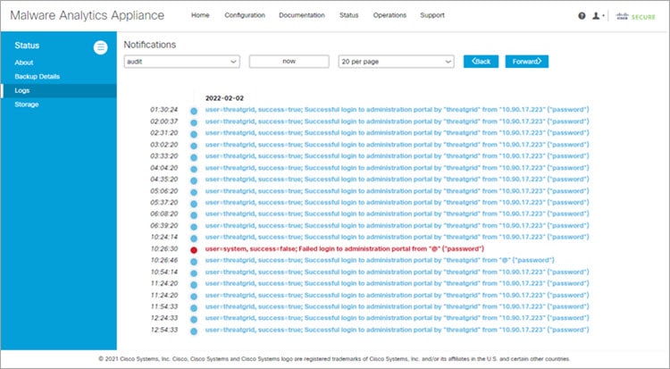Open the Status top menu

348,15
